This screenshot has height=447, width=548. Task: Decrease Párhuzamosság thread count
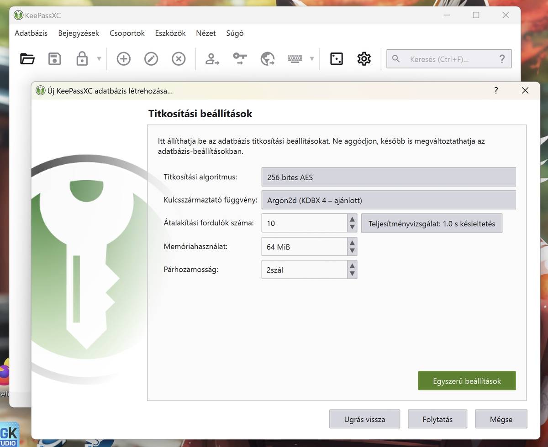point(352,274)
